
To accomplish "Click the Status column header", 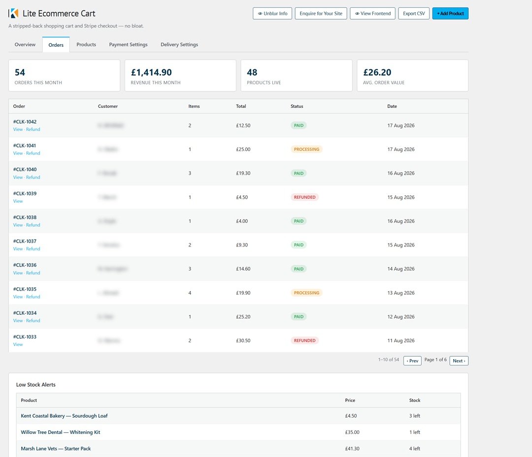I will tap(297, 106).
